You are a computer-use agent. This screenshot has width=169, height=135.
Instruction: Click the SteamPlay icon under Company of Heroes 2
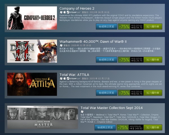coord(74,12)
